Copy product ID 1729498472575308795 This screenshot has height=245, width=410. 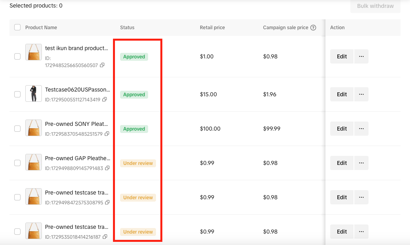click(107, 203)
